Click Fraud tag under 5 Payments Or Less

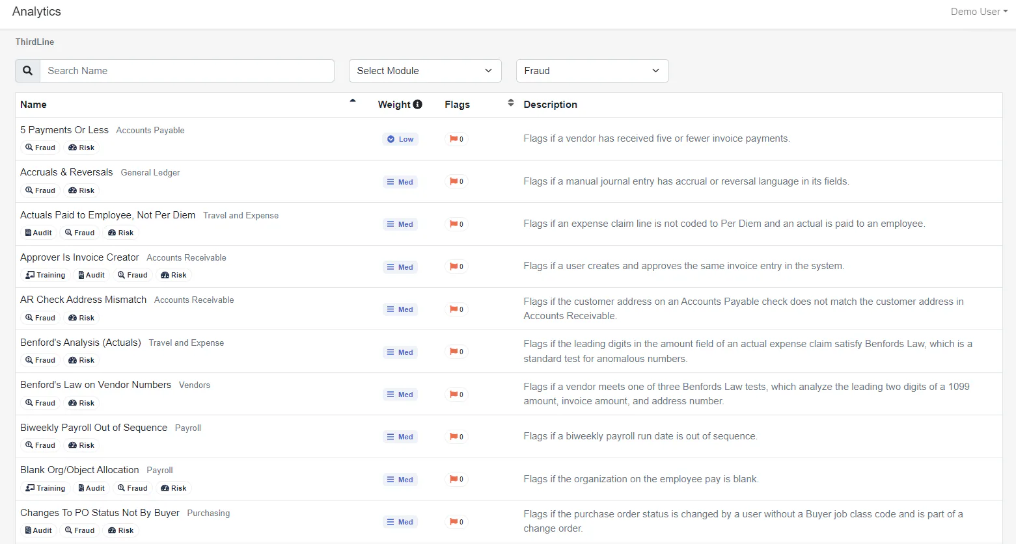40,148
